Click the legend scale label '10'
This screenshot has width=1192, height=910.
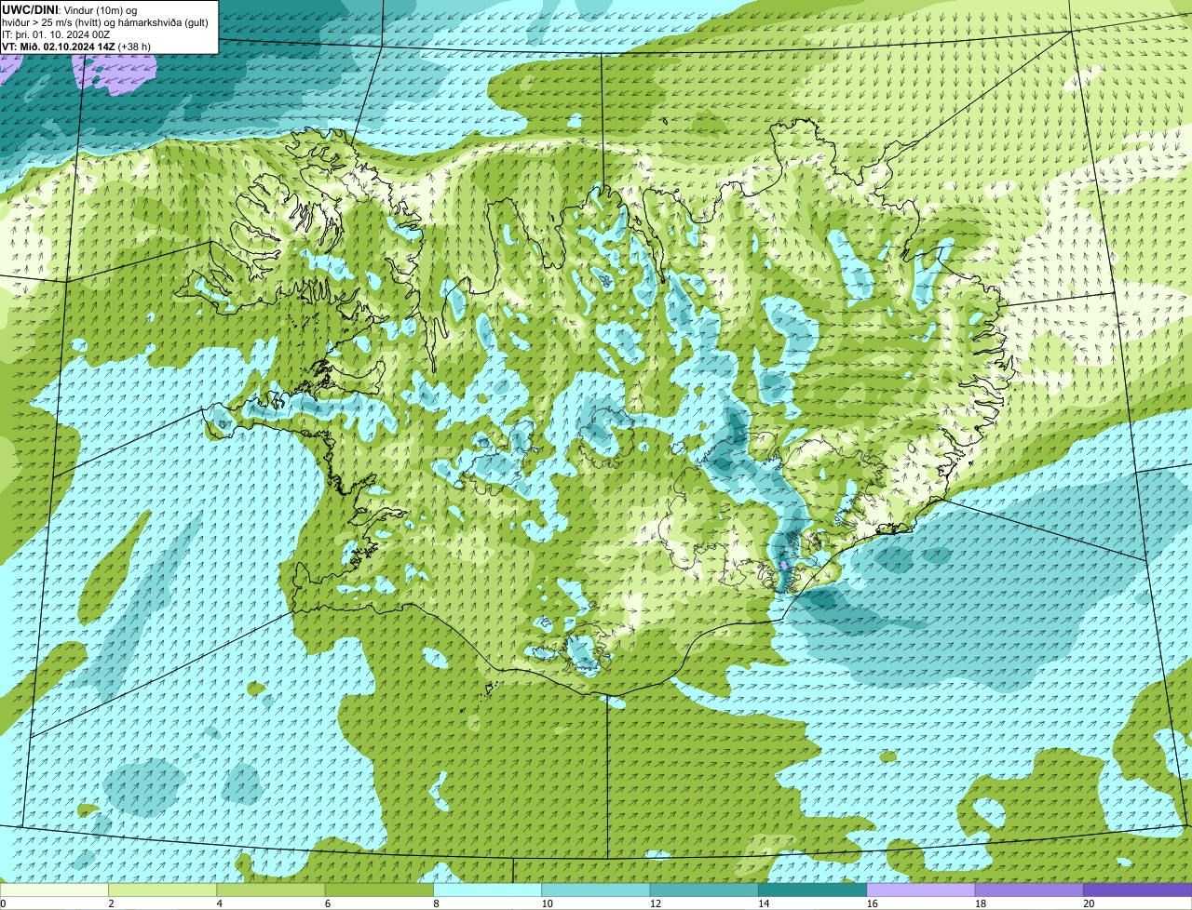click(547, 903)
